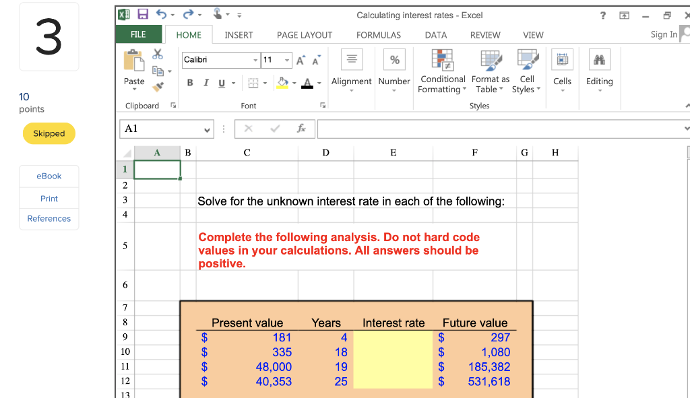Expand the Paste options arrow

point(134,90)
